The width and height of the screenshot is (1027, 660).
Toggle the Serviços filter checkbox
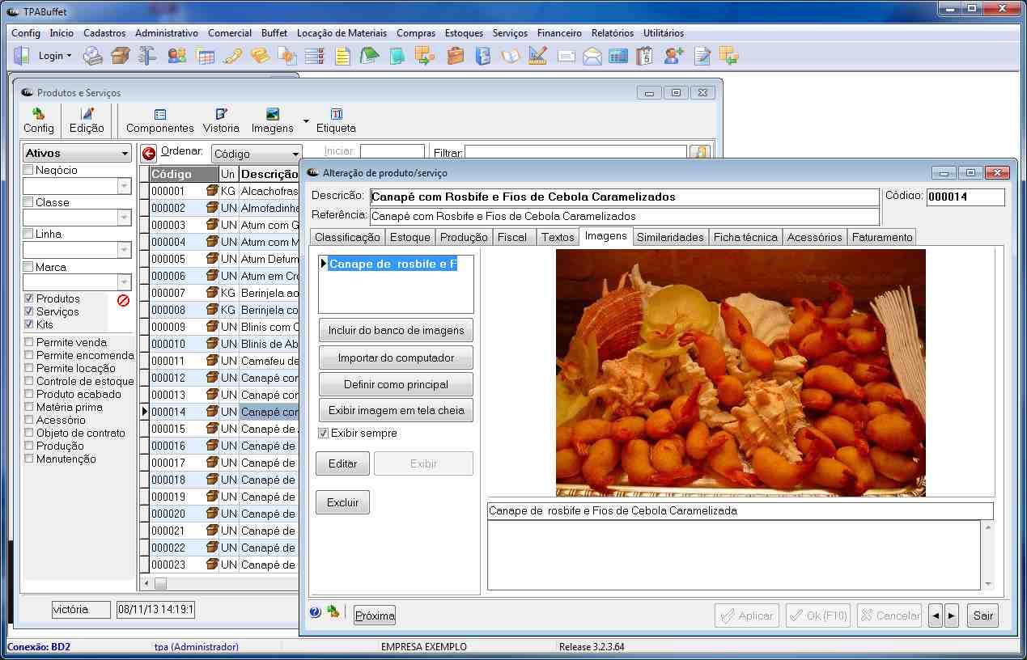pyautogui.click(x=29, y=311)
